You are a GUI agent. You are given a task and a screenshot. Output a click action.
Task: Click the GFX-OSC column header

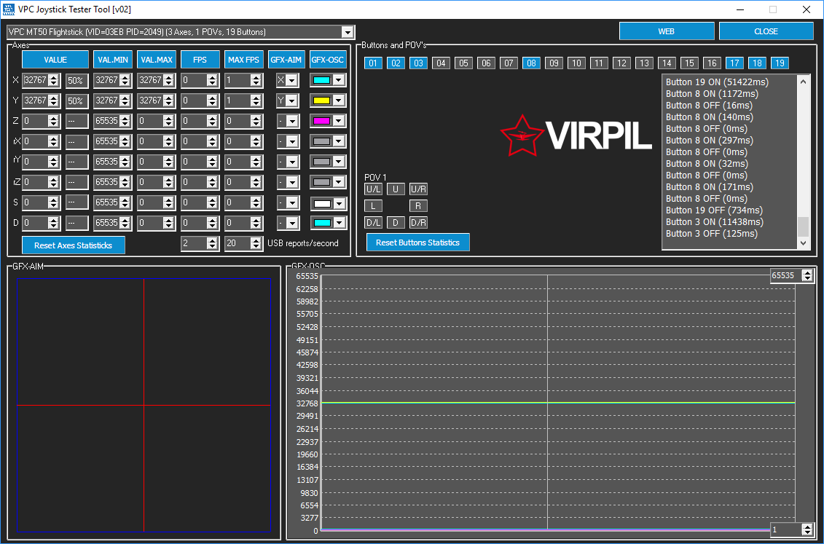[x=327, y=60]
